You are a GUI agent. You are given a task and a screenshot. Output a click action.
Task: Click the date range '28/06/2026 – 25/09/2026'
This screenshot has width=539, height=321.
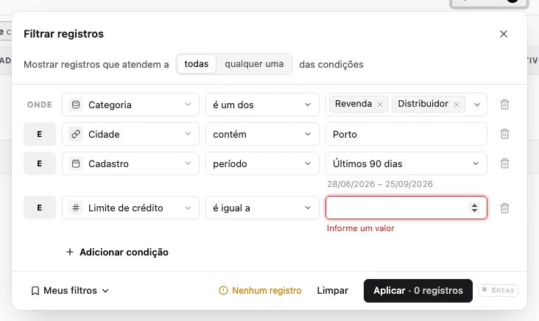tap(380, 184)
